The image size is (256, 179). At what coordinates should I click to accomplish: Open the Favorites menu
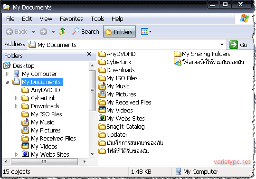pos(71,19)
